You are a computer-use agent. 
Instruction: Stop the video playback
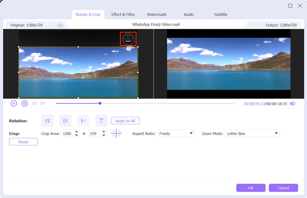(25, 103)
